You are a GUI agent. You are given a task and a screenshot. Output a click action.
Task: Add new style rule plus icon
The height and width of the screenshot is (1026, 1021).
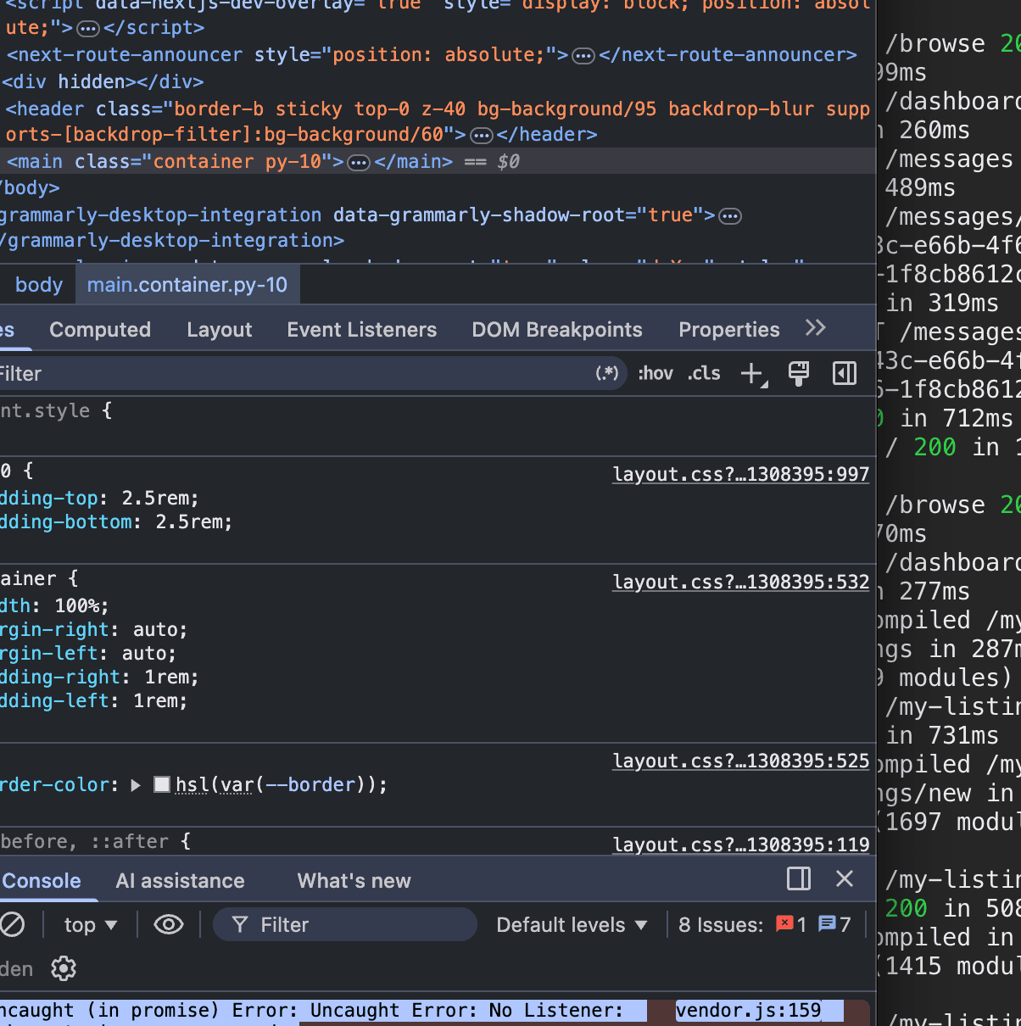pyautogui.click(x=753, y=373)
